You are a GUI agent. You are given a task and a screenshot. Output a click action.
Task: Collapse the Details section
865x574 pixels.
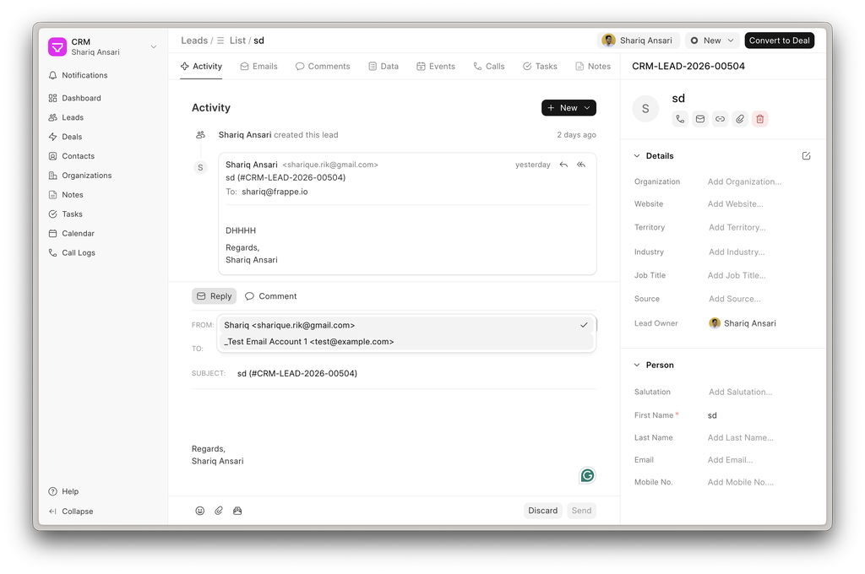[638, 156]
